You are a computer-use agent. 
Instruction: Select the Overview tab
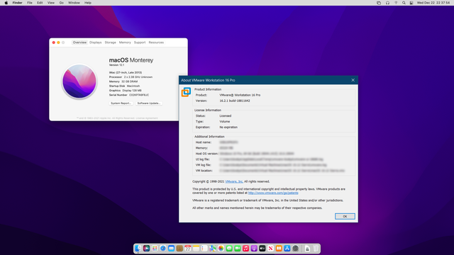point(79,42)
